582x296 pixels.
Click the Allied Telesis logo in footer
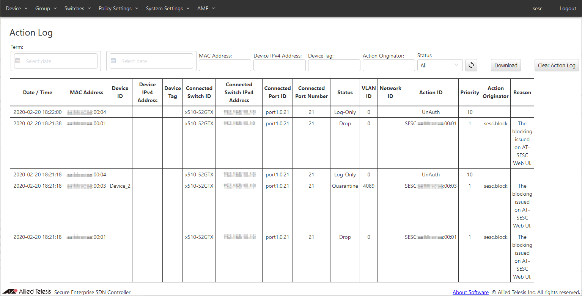pyautogui.click(x=27, y=292)
